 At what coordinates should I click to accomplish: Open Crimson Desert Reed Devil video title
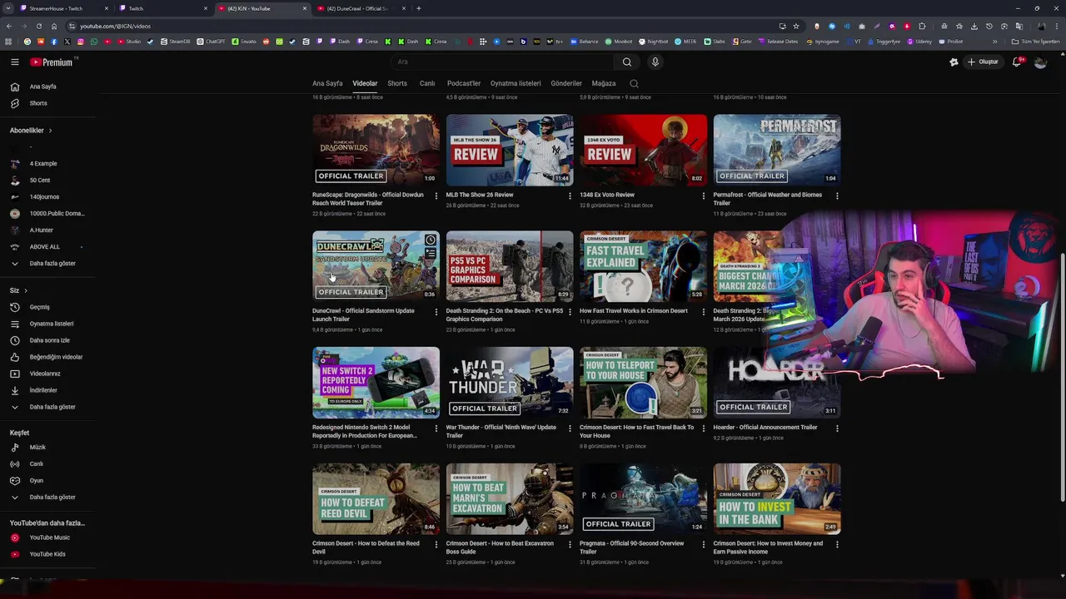[366, 547]
